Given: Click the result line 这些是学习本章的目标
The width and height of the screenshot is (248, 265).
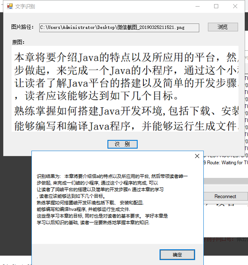Looking at the screenshot, I should click(103, 216).
